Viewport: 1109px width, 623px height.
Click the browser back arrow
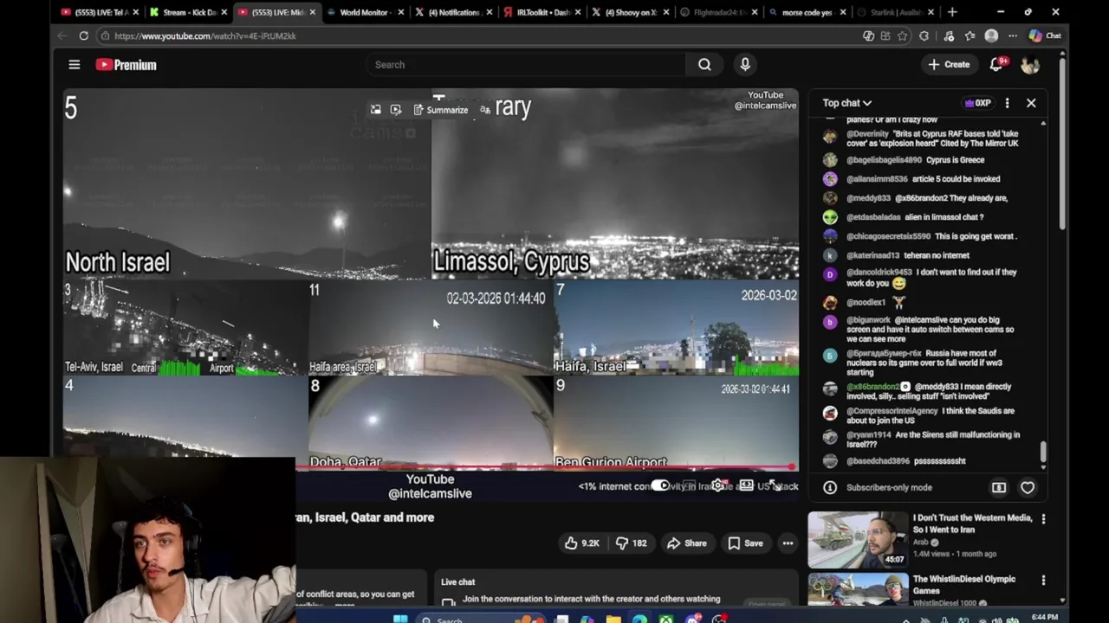pyautogui.click(x=62, y=36)
